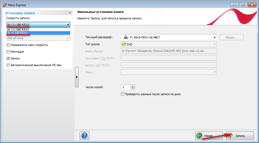Click the Назад back button
The height and width of the screenshot is (143, 259).
[x=209, y=136]
